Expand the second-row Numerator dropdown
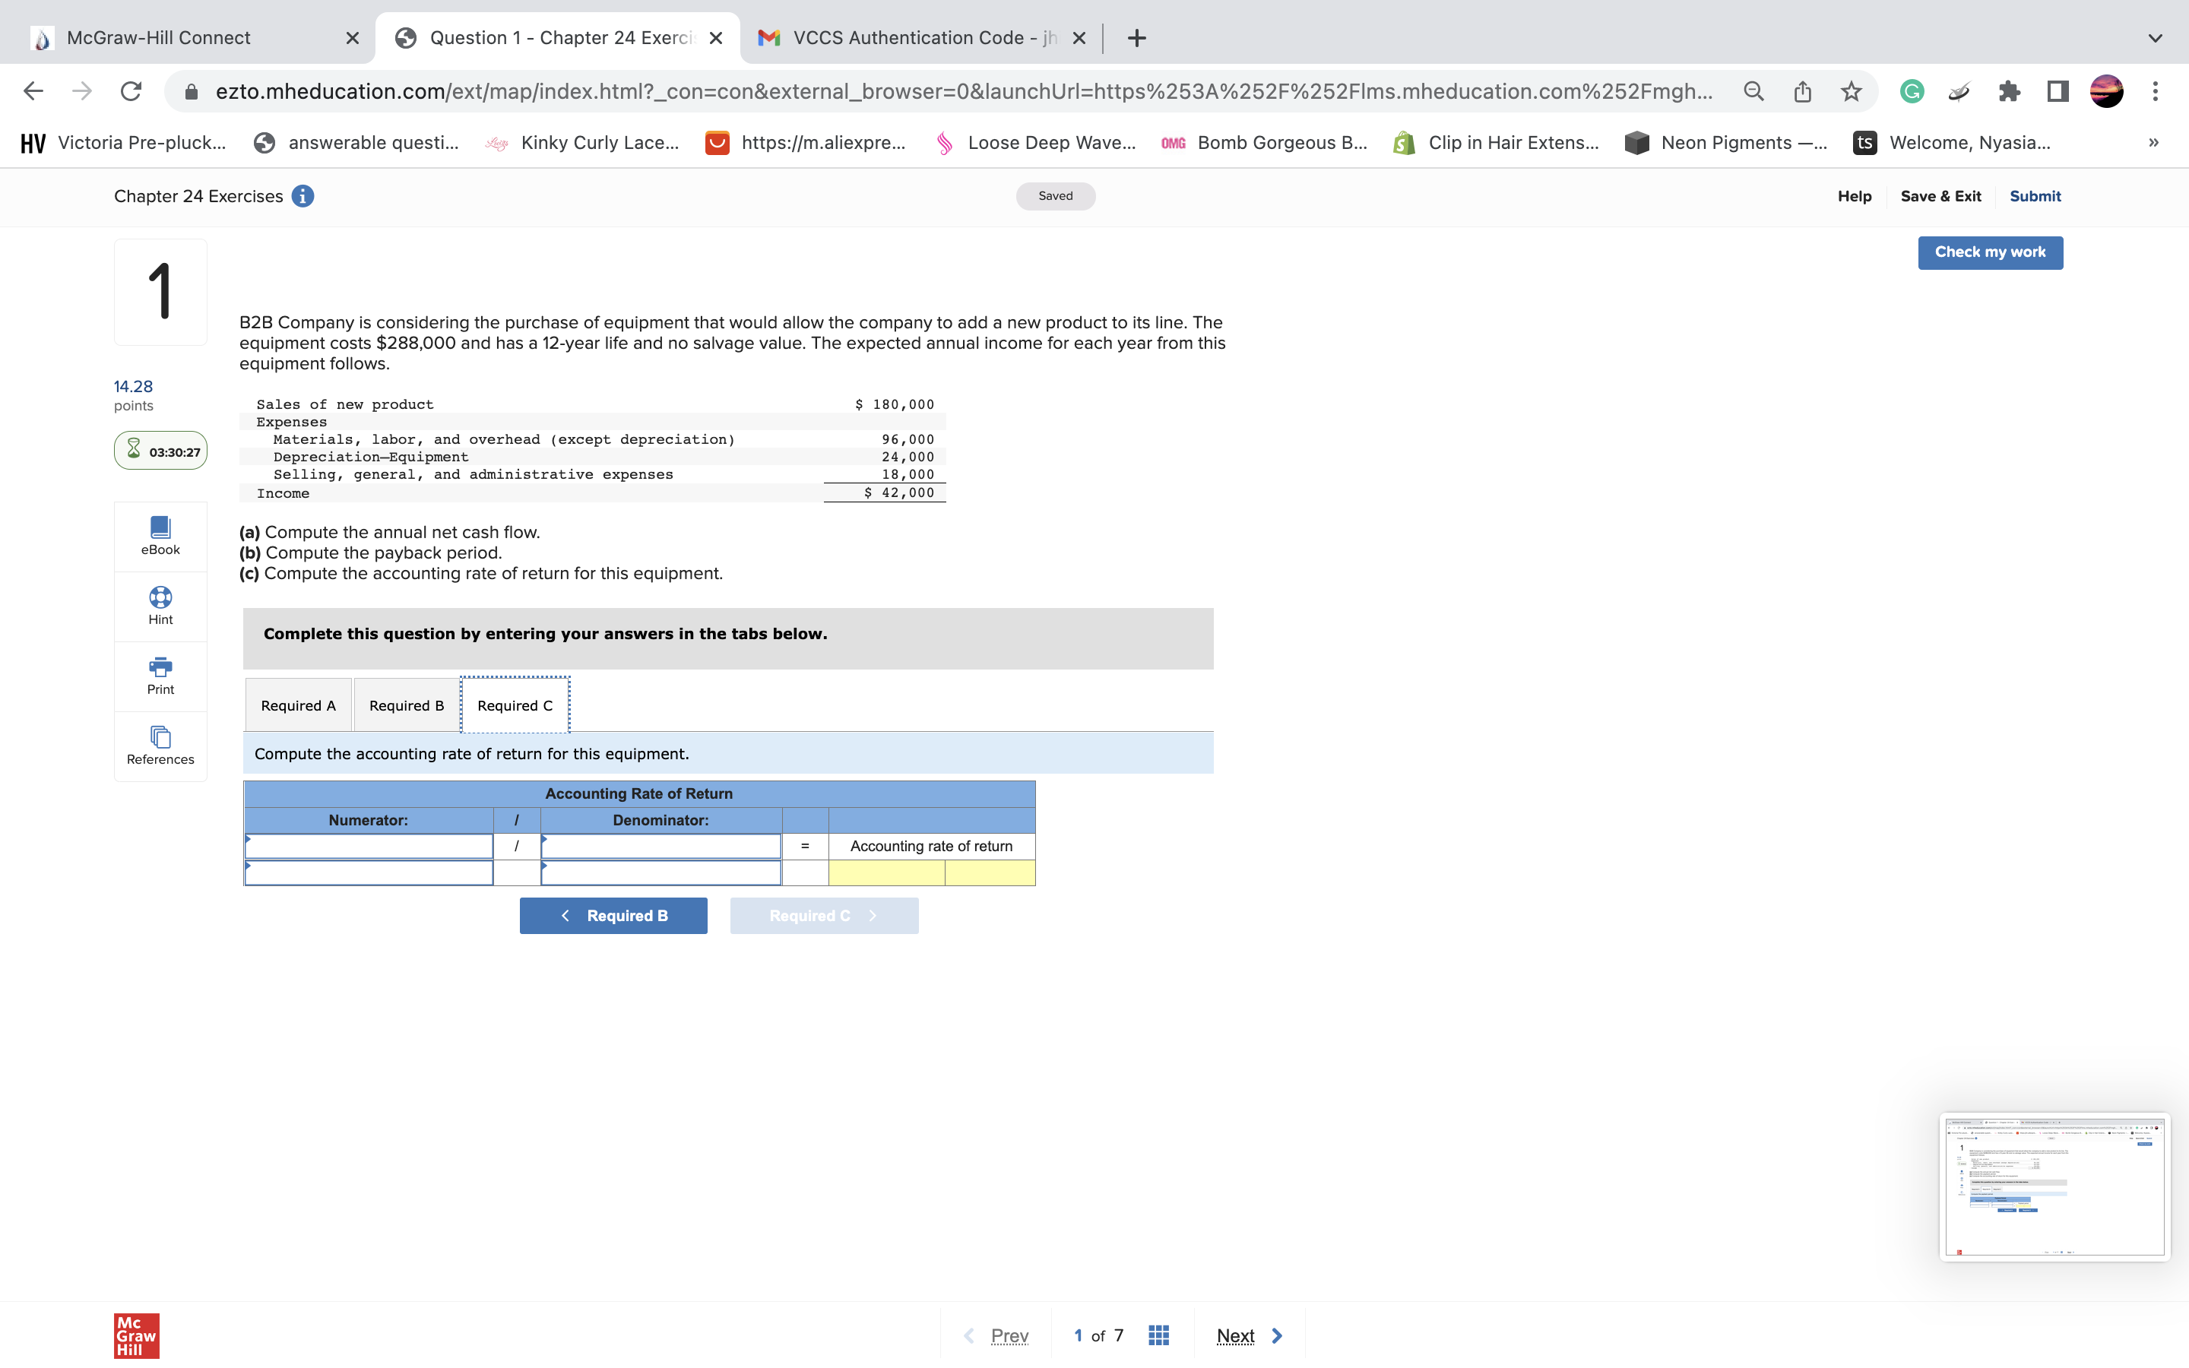Image resolution: width=2189 pixels, height=1368 pixels. pyautogui.click(x=369, y=873)
